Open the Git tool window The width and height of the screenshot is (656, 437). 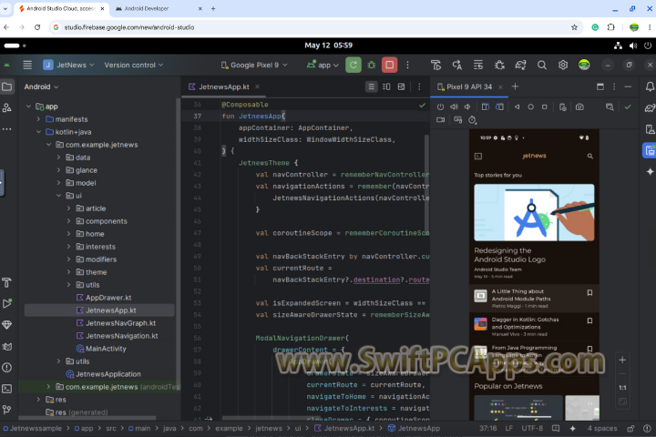pos(7,410)
